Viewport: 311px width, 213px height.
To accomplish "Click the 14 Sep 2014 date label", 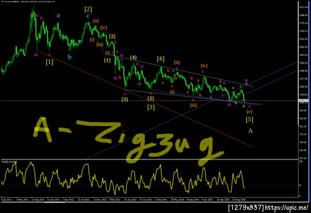I will (193, 200).
